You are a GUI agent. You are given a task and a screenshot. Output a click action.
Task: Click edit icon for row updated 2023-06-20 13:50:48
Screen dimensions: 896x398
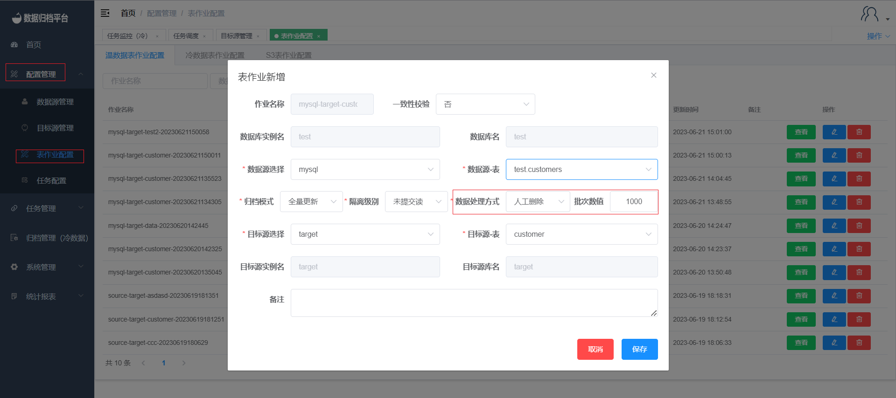(834, 272)
